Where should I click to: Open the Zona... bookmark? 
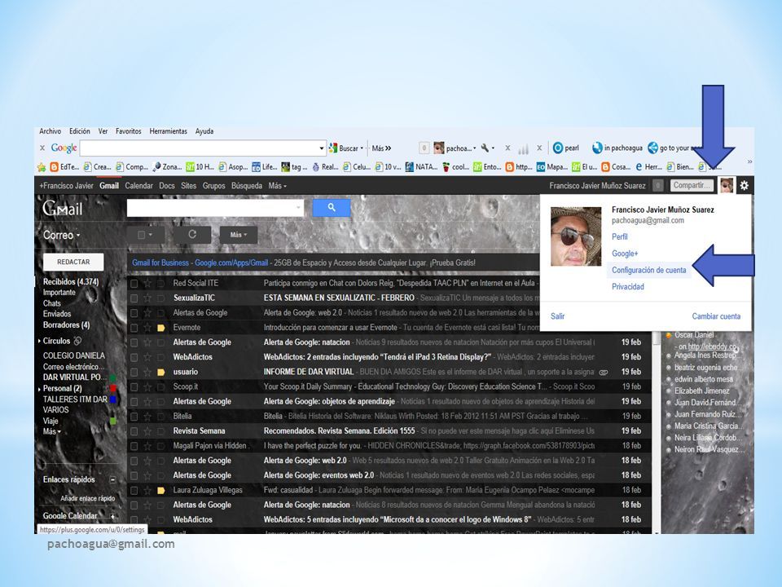tap(167, 167)
